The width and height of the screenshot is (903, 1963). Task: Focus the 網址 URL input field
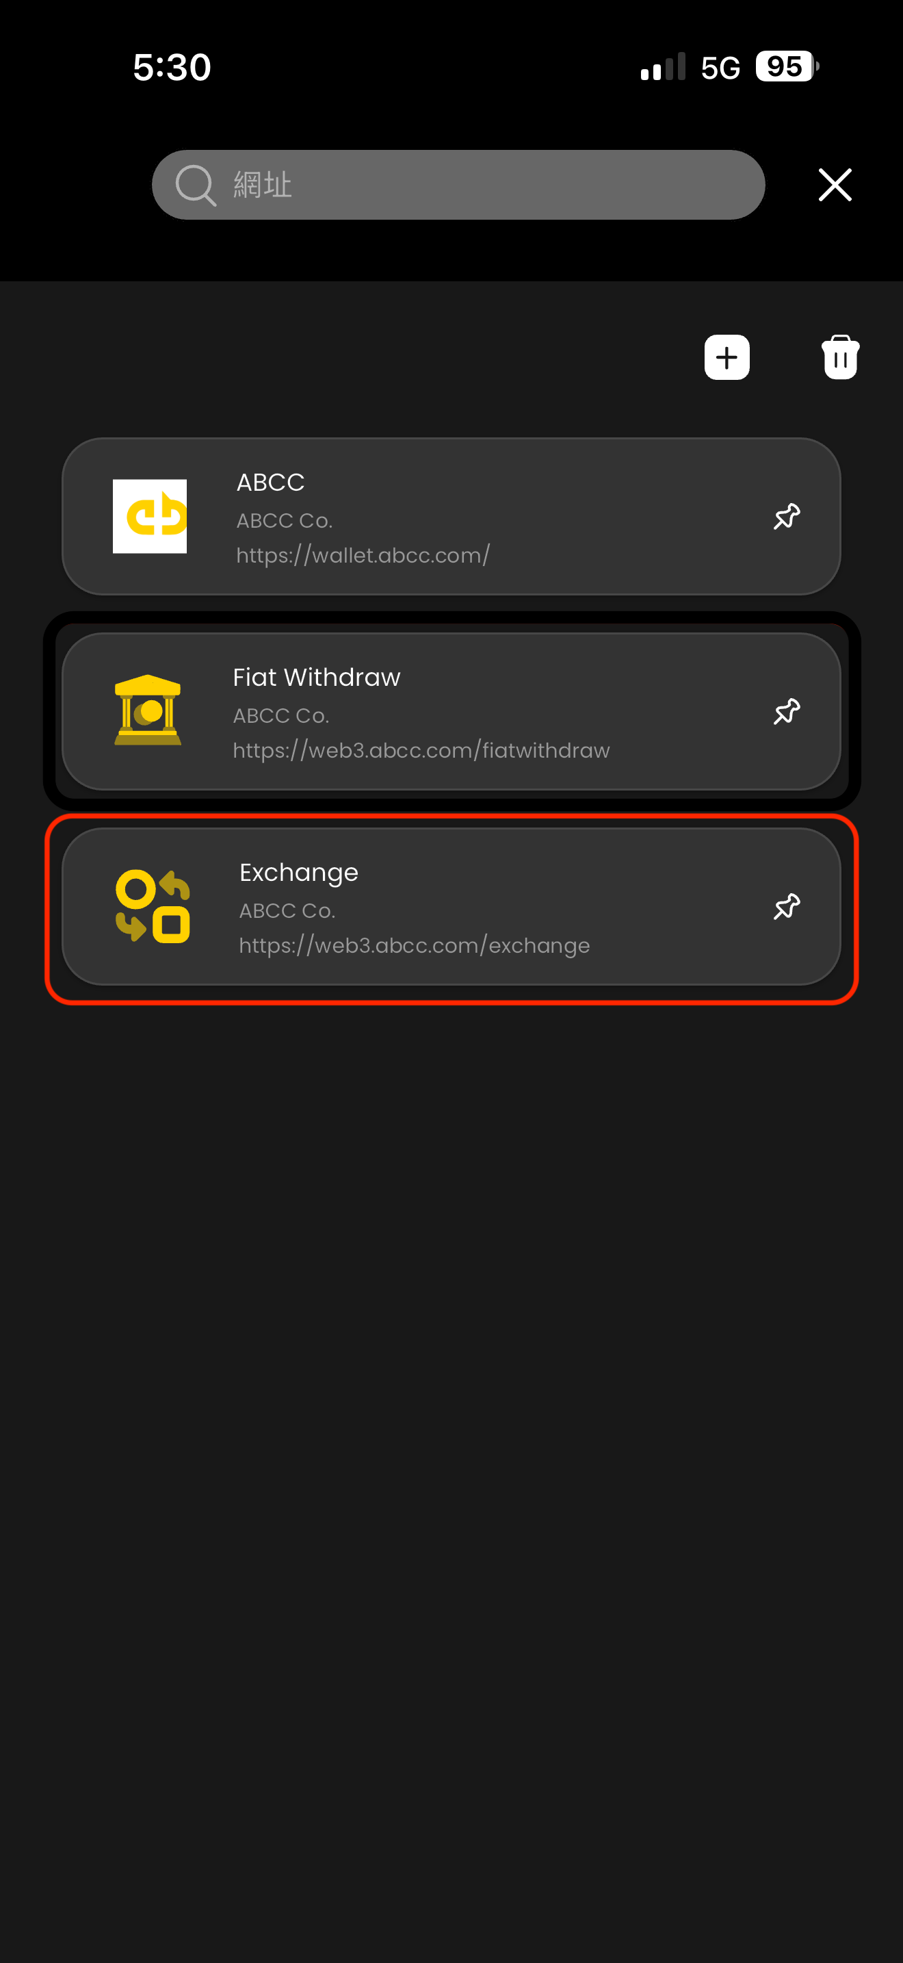(x=458, y=184)
